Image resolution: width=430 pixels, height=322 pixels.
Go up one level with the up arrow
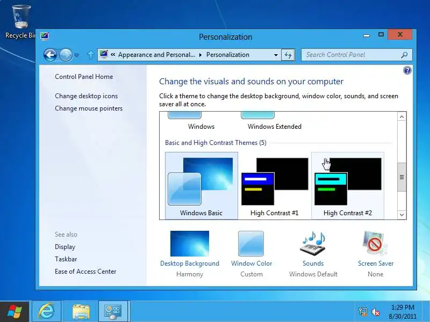(x=90, y=55)
